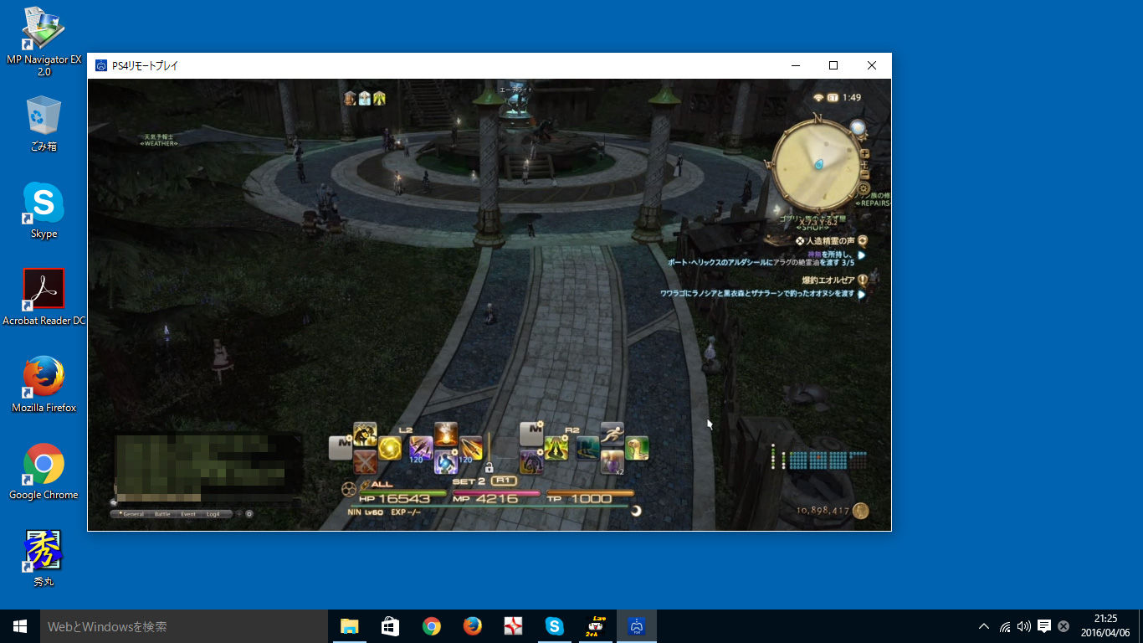1143x643 pixels.
Task: Click the weather icon on the minimap
Action: click(859, 127)
